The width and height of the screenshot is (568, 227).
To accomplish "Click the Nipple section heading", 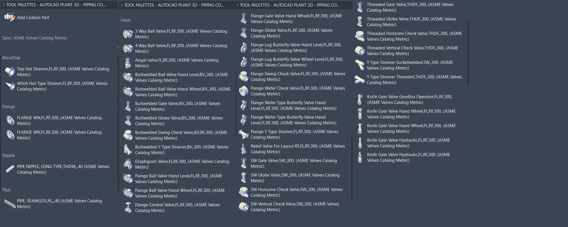I will click(x=9, y=155).
